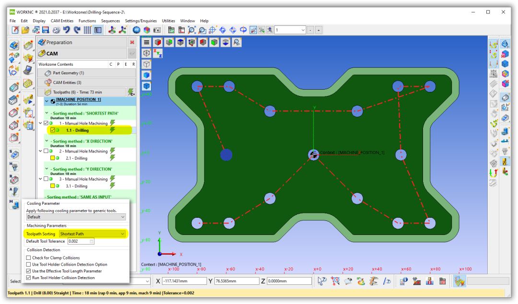Collapse 2 - Manual Hole Machining tree node

point(41,151)
